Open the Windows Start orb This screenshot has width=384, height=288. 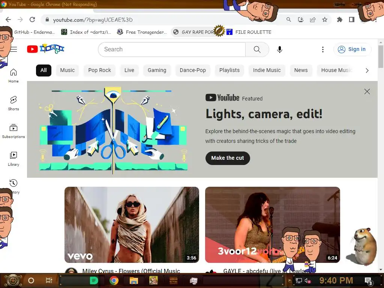[12, 280]
